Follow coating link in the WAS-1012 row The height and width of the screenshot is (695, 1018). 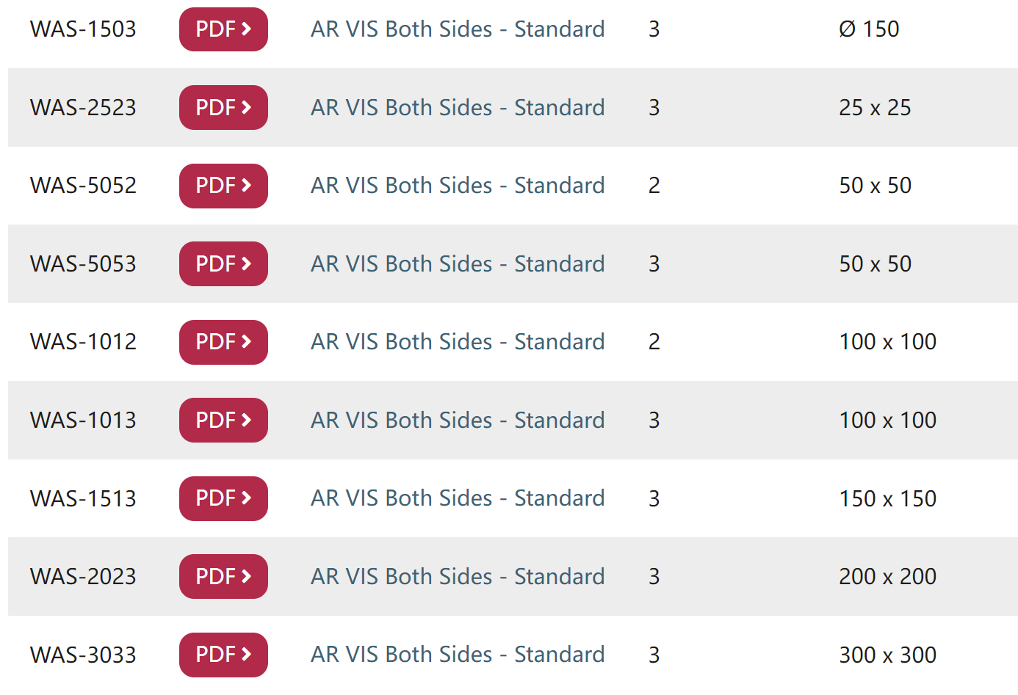458,342
